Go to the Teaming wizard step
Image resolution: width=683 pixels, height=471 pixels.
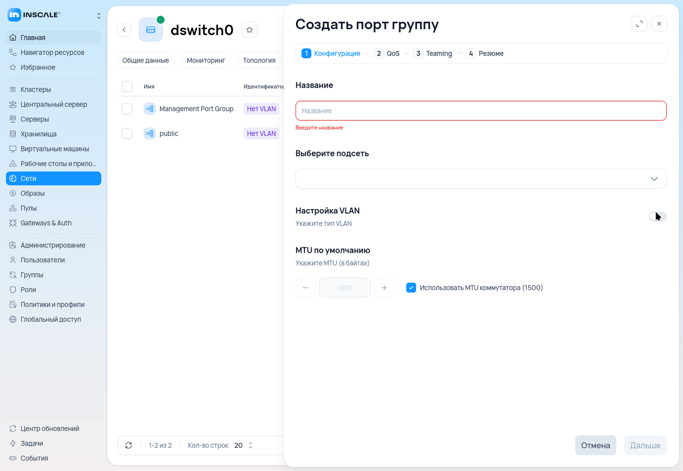pos(433,54)
